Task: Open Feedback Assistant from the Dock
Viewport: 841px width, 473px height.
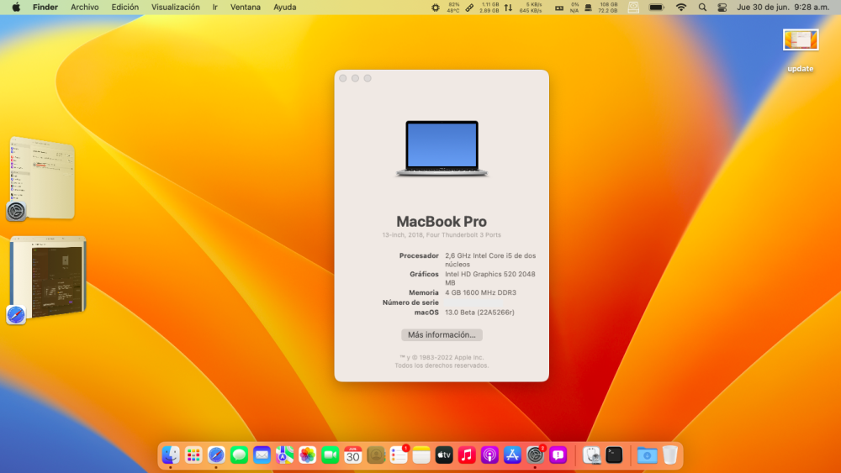Action: [558, 455]
